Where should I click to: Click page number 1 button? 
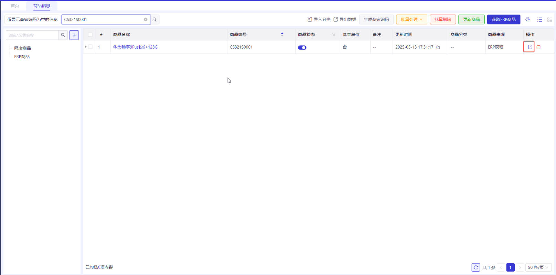[511, 267]
